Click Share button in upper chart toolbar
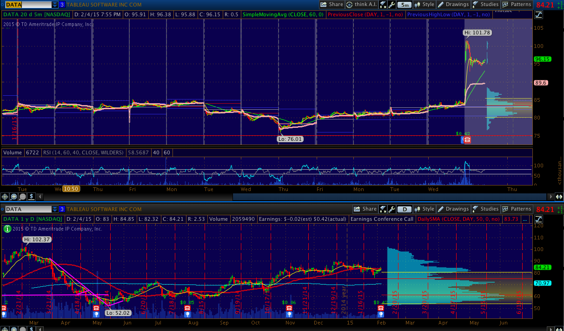 332,5
